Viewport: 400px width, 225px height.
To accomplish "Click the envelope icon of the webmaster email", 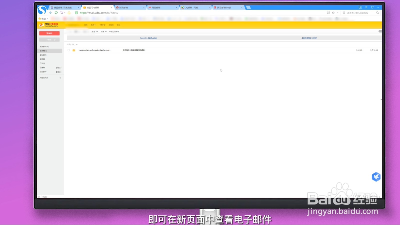I will (74, 50).
